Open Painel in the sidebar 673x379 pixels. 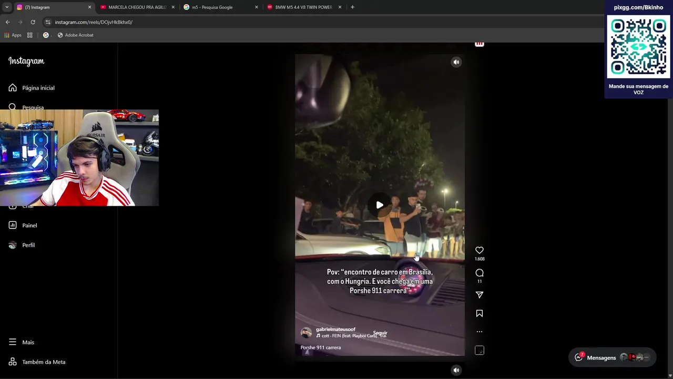click(23, 225)
